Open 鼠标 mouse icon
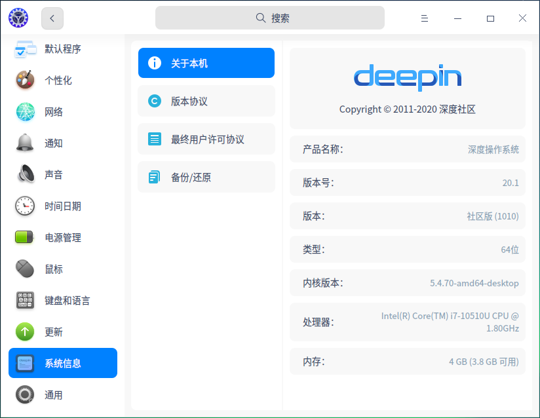 (25, 269)
